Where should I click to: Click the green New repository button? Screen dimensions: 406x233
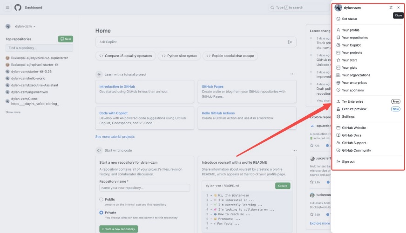point(65,39)
